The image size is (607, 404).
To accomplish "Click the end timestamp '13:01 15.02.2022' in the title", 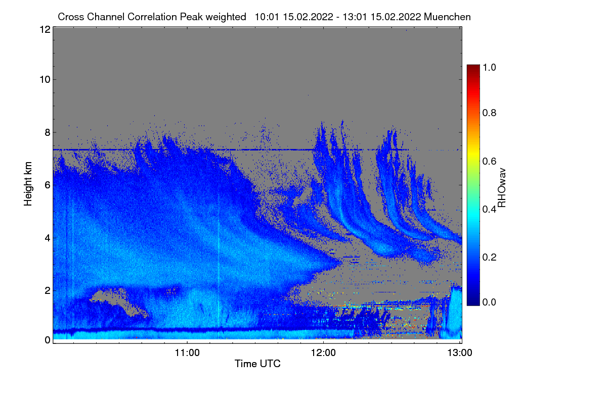I will pyautogui.click(x=382, y=17).
